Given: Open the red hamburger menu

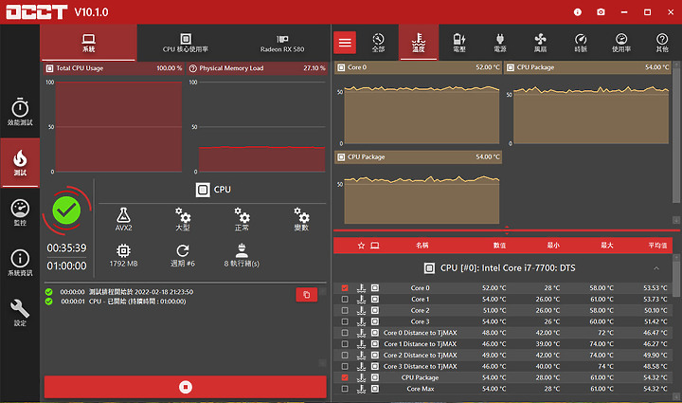Looking at the screenshot, I should point(345,43).
